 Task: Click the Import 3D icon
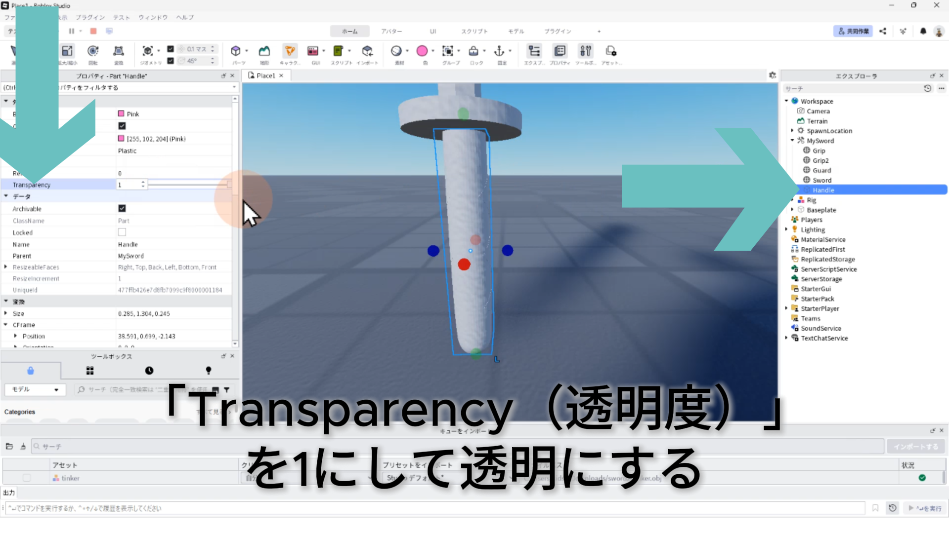pyautogui.click(x=367, y=51)
